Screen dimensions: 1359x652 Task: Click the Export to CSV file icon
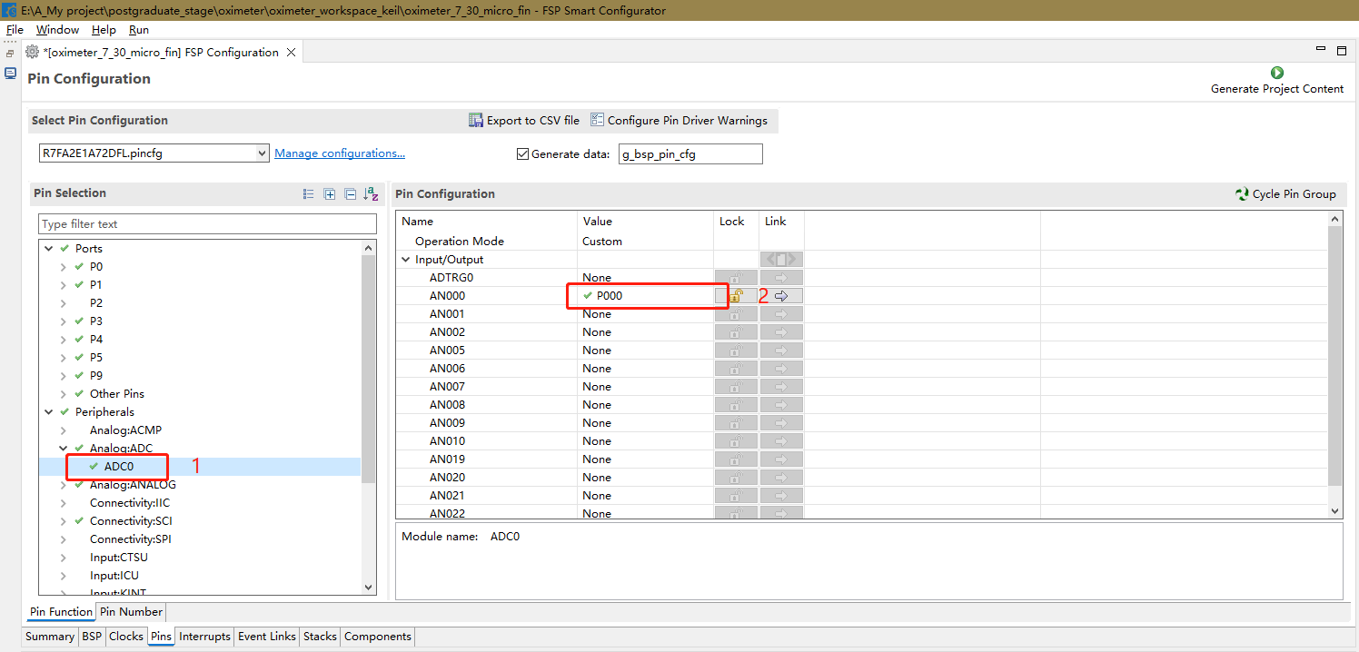[476, 120]
